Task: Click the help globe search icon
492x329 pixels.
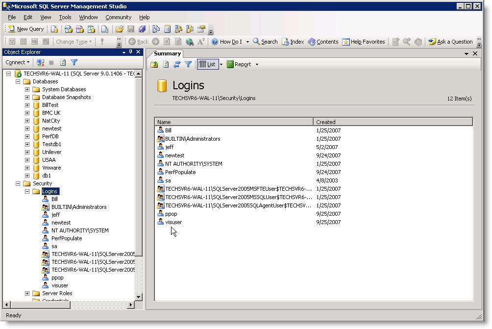Action: coord(190,42)
